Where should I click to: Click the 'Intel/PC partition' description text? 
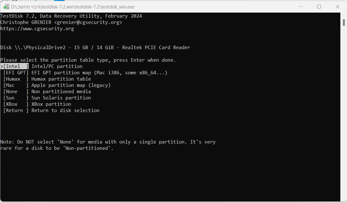pyautogui.click(x=57, y=66)
